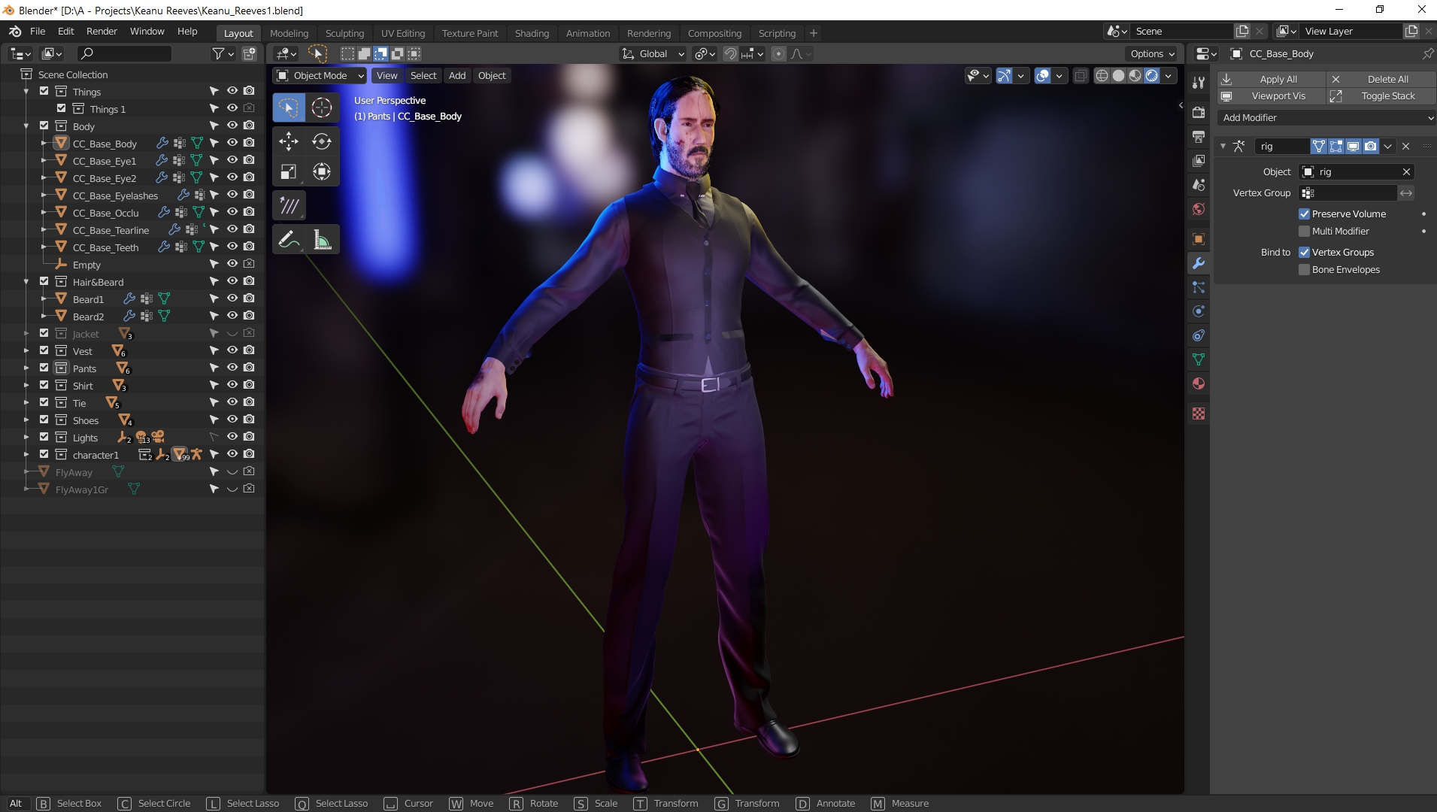Show the FlyAway object in viewport
The height and width of the screenshot is (812, 1437).
232,471
